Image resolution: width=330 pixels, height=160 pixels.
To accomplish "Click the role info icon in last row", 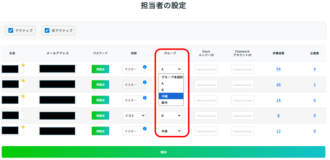I will click(145, 128).
